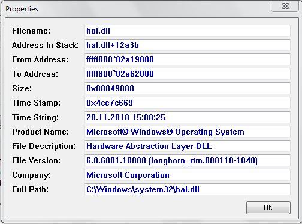
Task: Close the Properties dialog with X
Action: pos(285,6)
